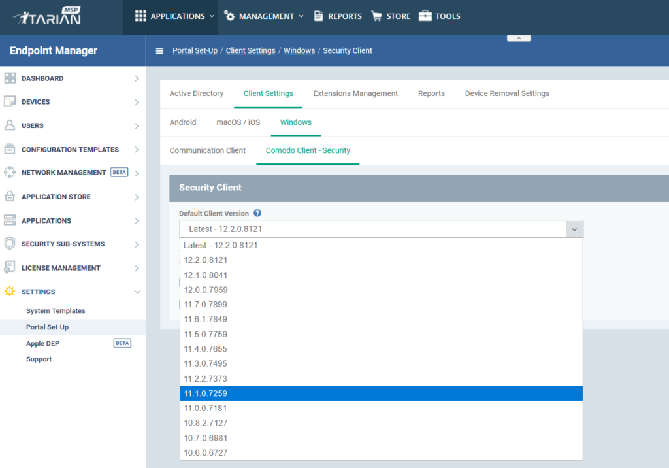Expand the Network Management chevron
Image resolution: width=669 pixels, height=468 pixels.
pos(137,173)
